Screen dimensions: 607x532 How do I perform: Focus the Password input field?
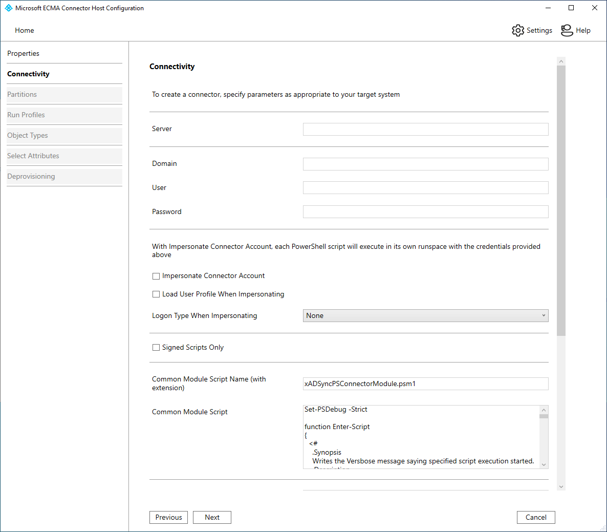tap(425, 212)
